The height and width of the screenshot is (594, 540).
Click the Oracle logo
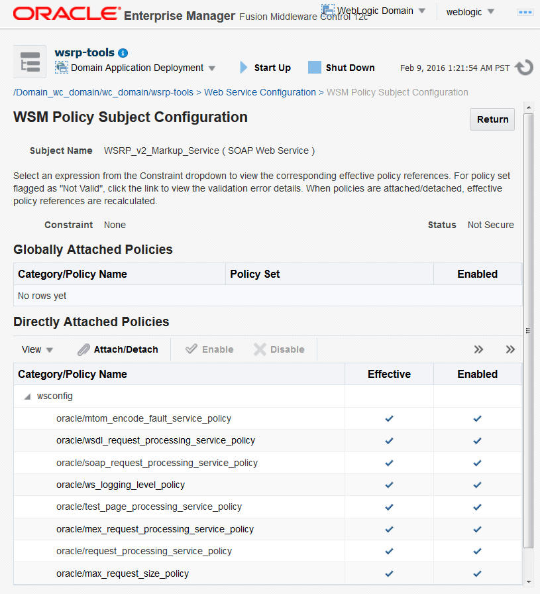65,12
